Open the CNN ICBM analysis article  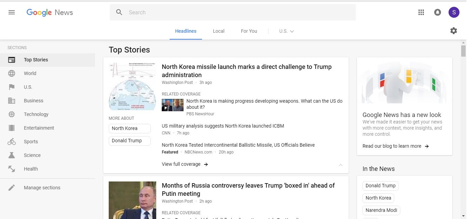point(223,126)
